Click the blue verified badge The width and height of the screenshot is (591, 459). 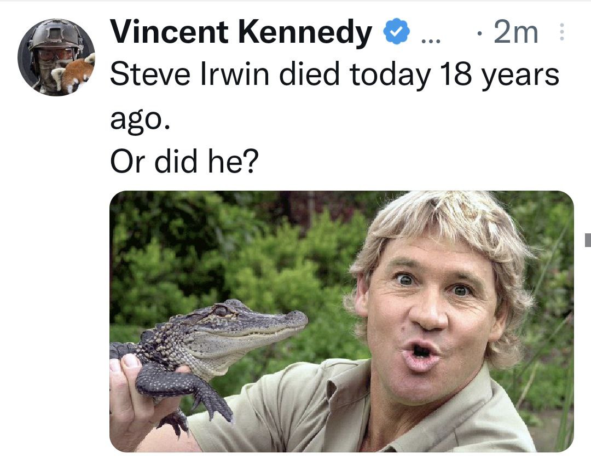pos(397,33)
